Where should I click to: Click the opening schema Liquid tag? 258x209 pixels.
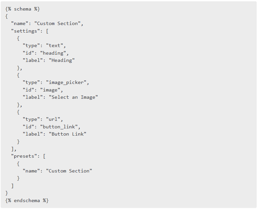22,9
